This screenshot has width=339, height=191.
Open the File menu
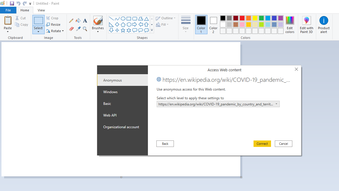[x=8, y=10]
